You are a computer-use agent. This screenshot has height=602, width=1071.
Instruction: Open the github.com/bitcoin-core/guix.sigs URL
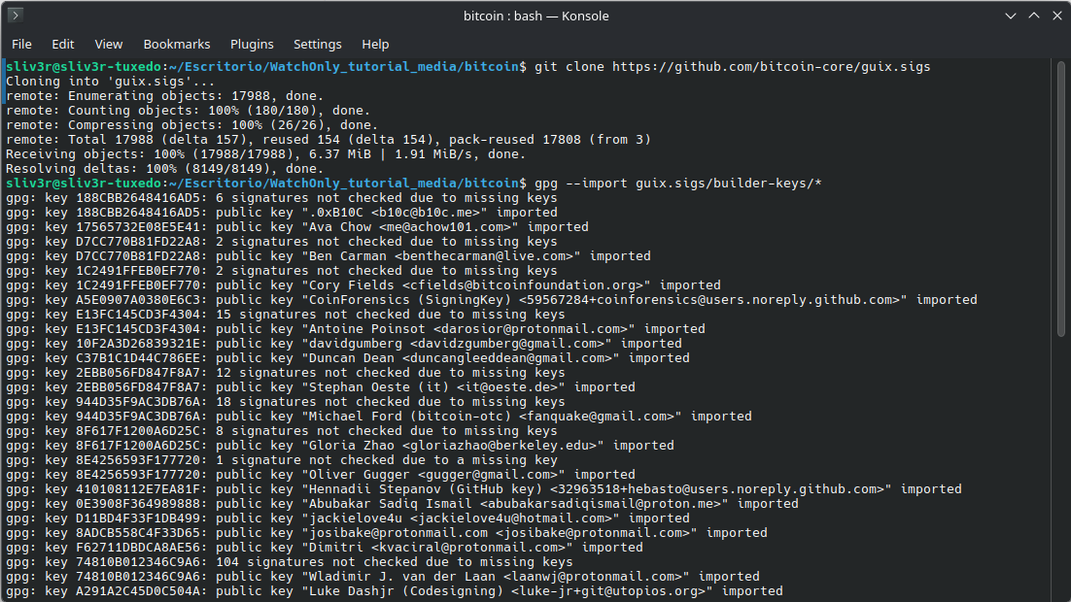point(771,67)
